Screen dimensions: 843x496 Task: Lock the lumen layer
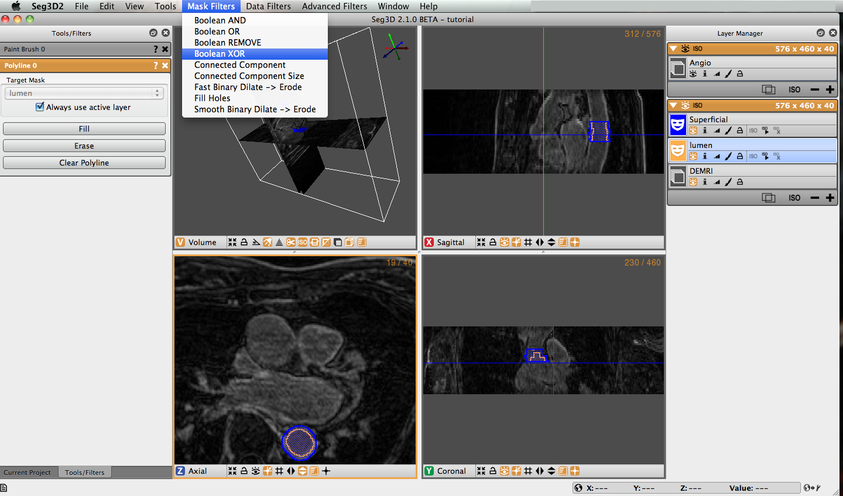pyautogui.click(x=740, y=156)
